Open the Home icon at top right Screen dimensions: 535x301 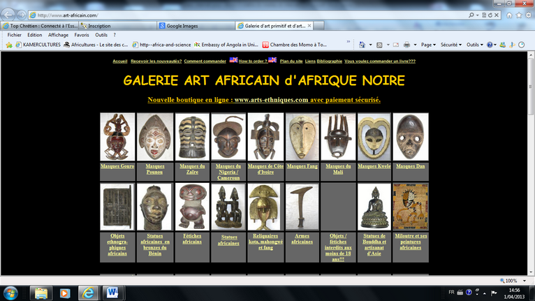[509, 15]
